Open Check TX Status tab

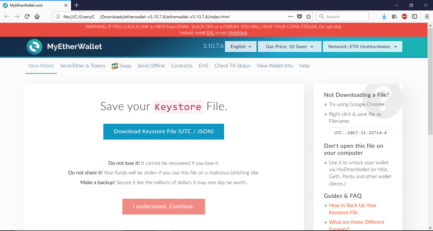tap(232, 66)
